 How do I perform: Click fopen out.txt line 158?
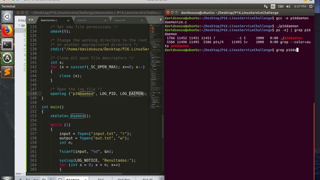tap(94, 138)
